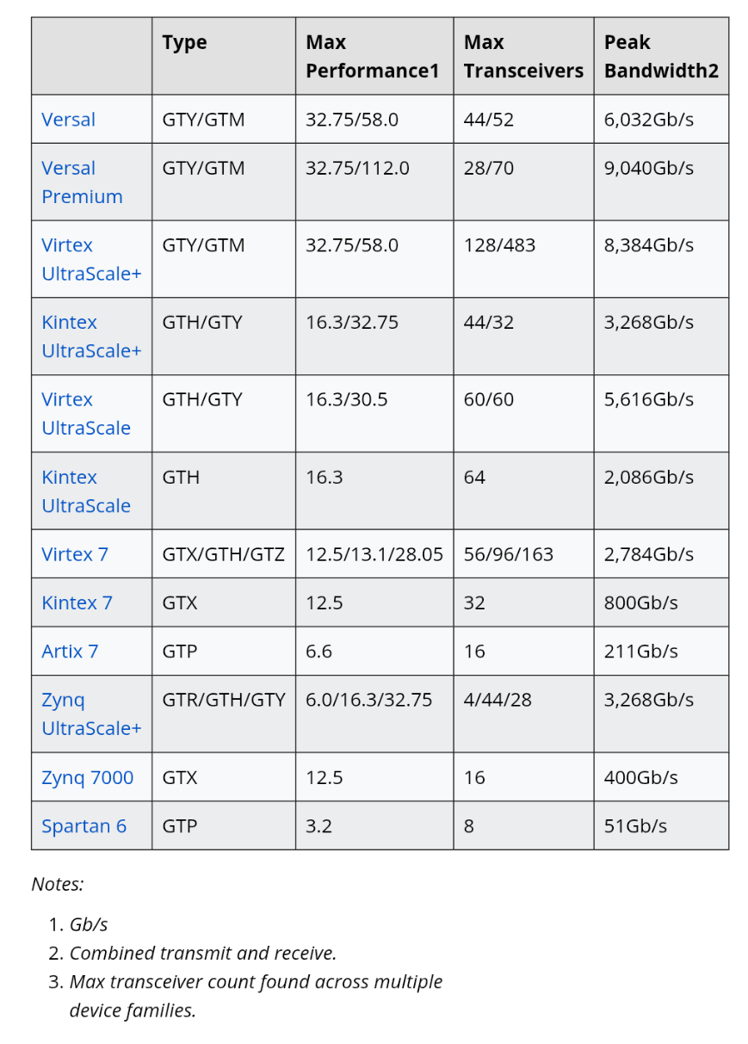Screen dimensions: 748x1044
Task: Click the Versal Premium link
Action: tap(82, 182)
